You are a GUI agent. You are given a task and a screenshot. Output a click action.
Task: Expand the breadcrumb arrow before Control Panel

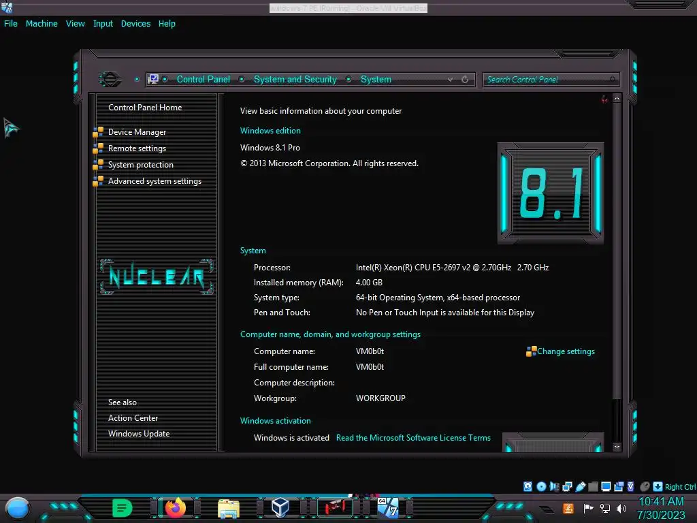(165, 79)
